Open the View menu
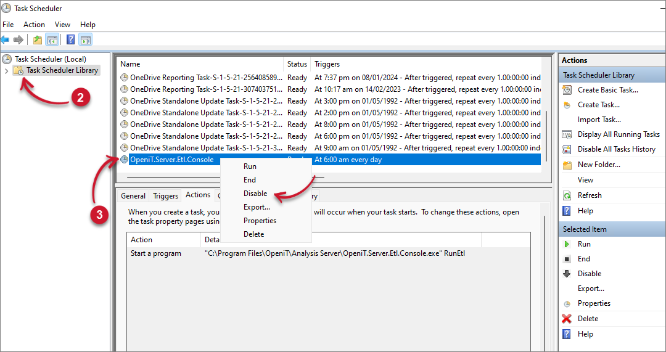666x352 pixels. [62, 25]
